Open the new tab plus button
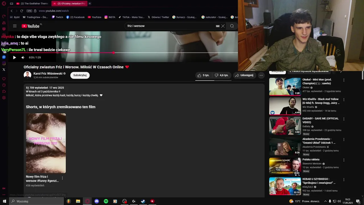 click(90, 3)
